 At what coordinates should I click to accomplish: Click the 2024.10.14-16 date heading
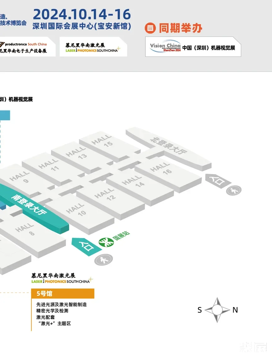(82, 15)
